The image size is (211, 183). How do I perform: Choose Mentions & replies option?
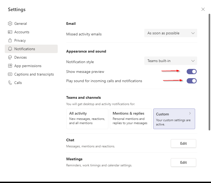[x=131, y=119]
